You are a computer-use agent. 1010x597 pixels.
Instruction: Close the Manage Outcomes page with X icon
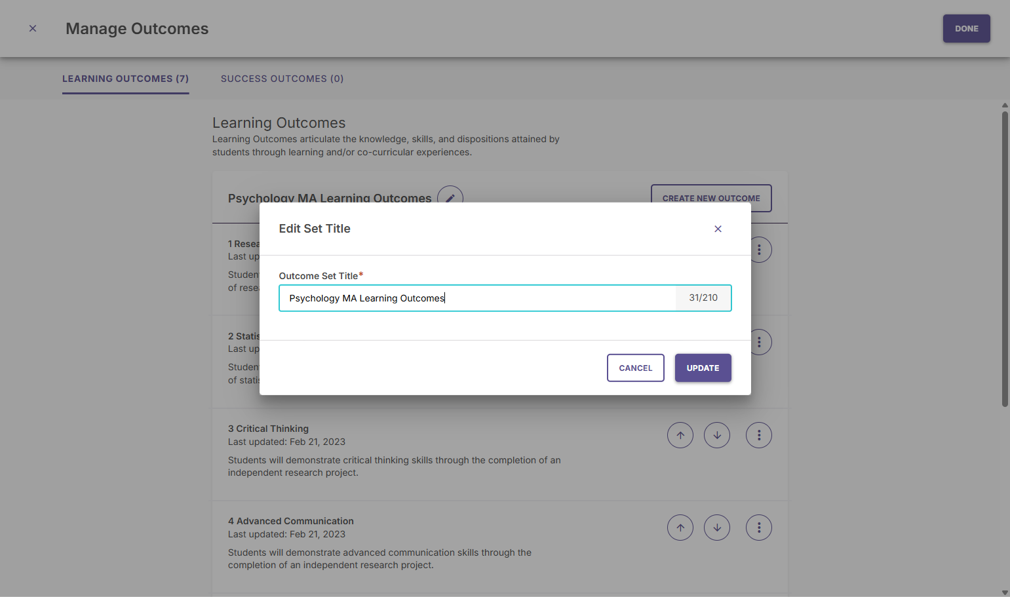click(x=33, y=28)
